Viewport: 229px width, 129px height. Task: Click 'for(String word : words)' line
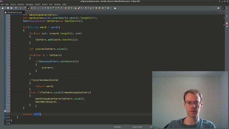pos(42,27)
